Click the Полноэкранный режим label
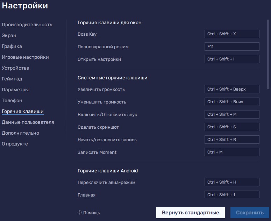This screenshot has width=271, height=221. (x=103, y=47)
